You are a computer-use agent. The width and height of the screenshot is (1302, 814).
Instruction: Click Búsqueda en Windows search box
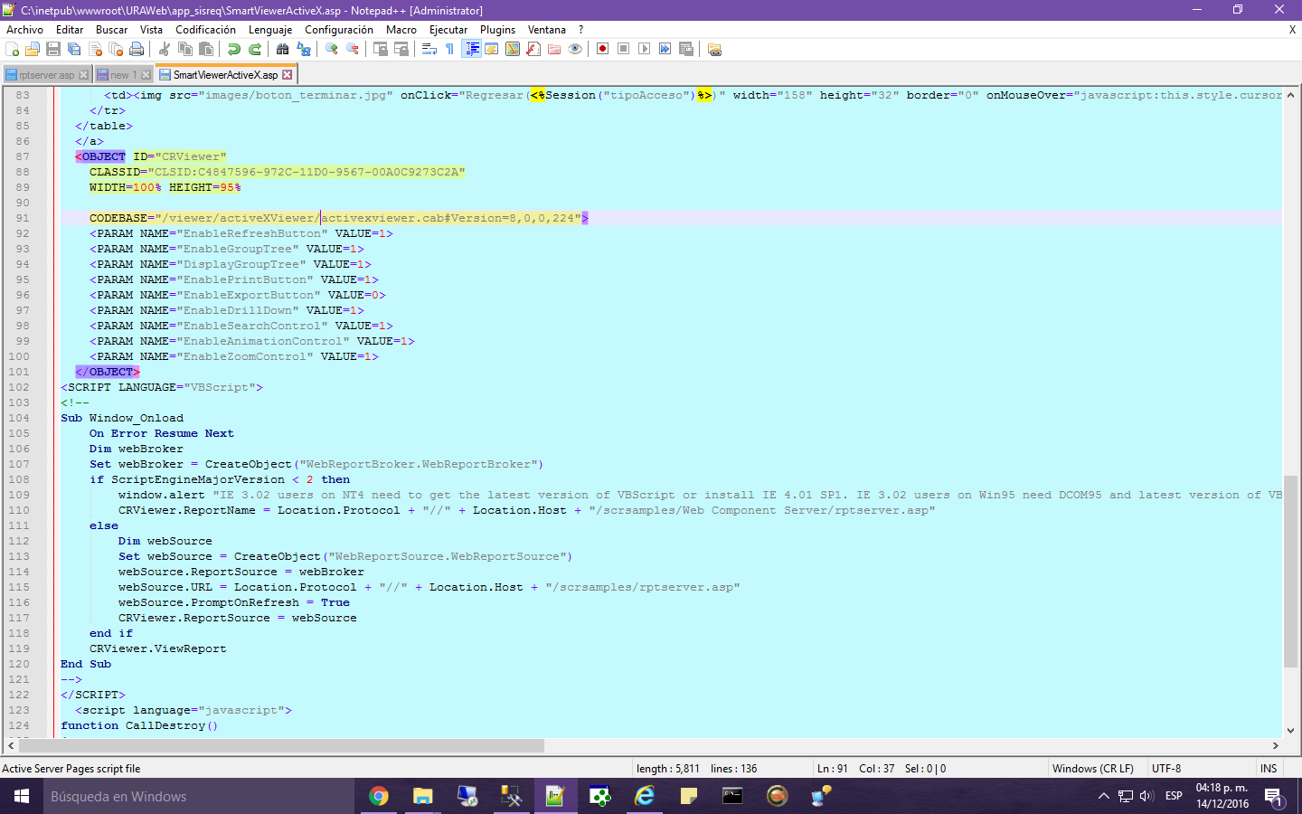click(199, 797)
